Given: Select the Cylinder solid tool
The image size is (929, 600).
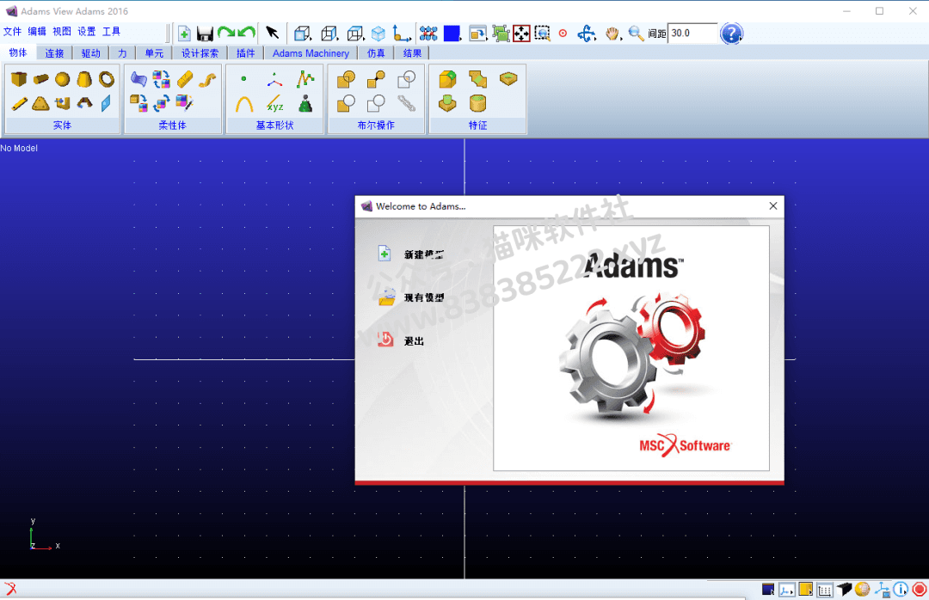Looking at the screenshot, I should tap(41, 79).
